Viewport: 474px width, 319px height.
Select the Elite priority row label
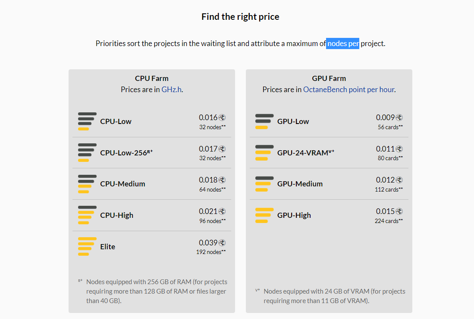pyautogui.click(x=108, y=247)
